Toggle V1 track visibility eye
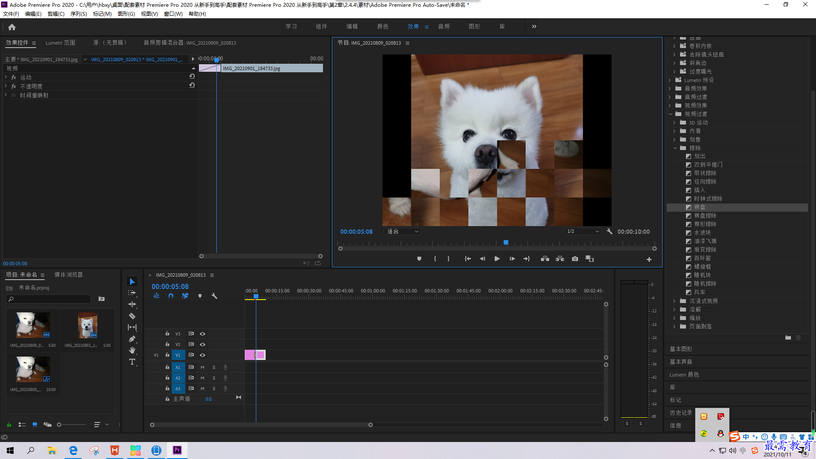This screenshot has width=816, height=459. click(x=203, y=355)
